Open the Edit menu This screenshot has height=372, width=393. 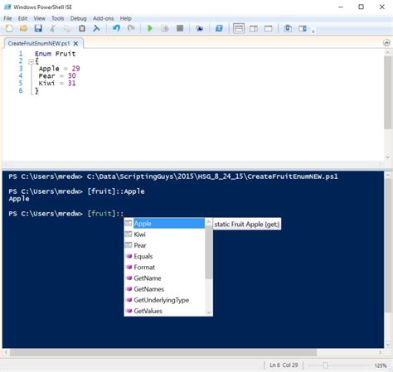click(22, 18)
